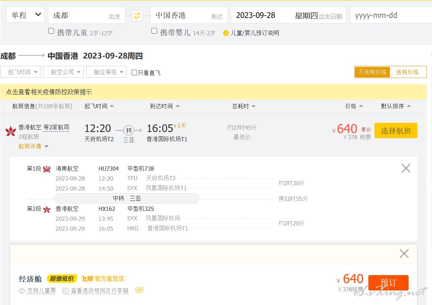Image resolution: width=432 pixels, height=305 pixels.
Task: Enable 只看直飞 direct flights only
Action: point(134,73)
